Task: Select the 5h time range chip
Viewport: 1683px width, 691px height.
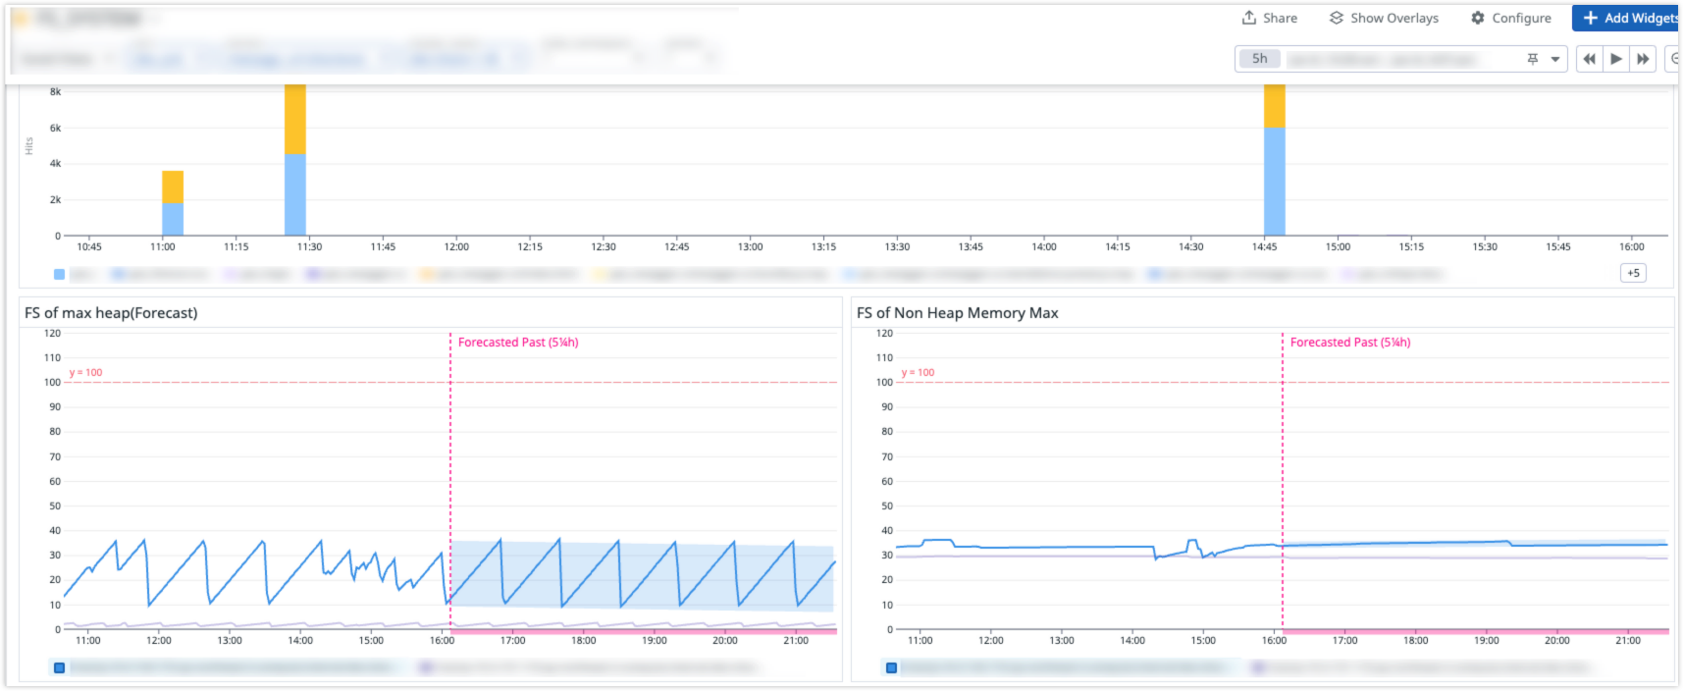Action: point(1259,59)
